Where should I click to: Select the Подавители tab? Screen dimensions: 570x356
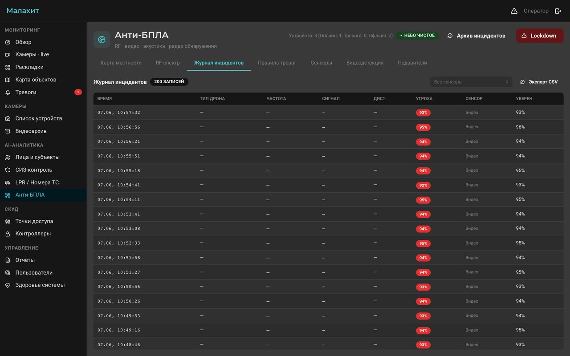click(x=412, y=63)
